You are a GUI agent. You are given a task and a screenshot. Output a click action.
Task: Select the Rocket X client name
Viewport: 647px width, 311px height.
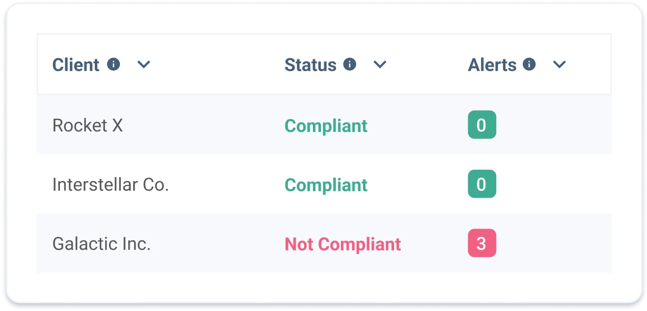87,125
